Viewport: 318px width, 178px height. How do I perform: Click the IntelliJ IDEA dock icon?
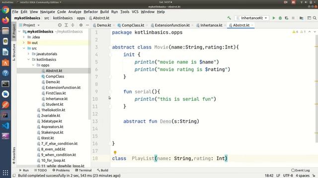5,115
